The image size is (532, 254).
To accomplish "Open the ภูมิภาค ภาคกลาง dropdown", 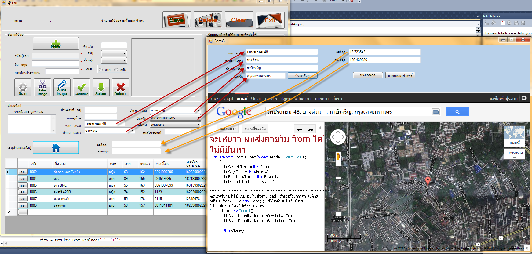I will click(198, 125).
